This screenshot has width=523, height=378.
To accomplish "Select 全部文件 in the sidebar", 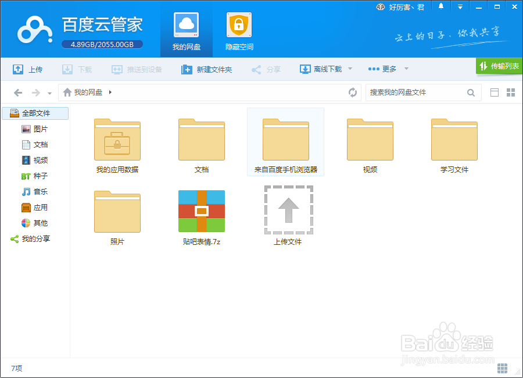I will click(35, 113).
